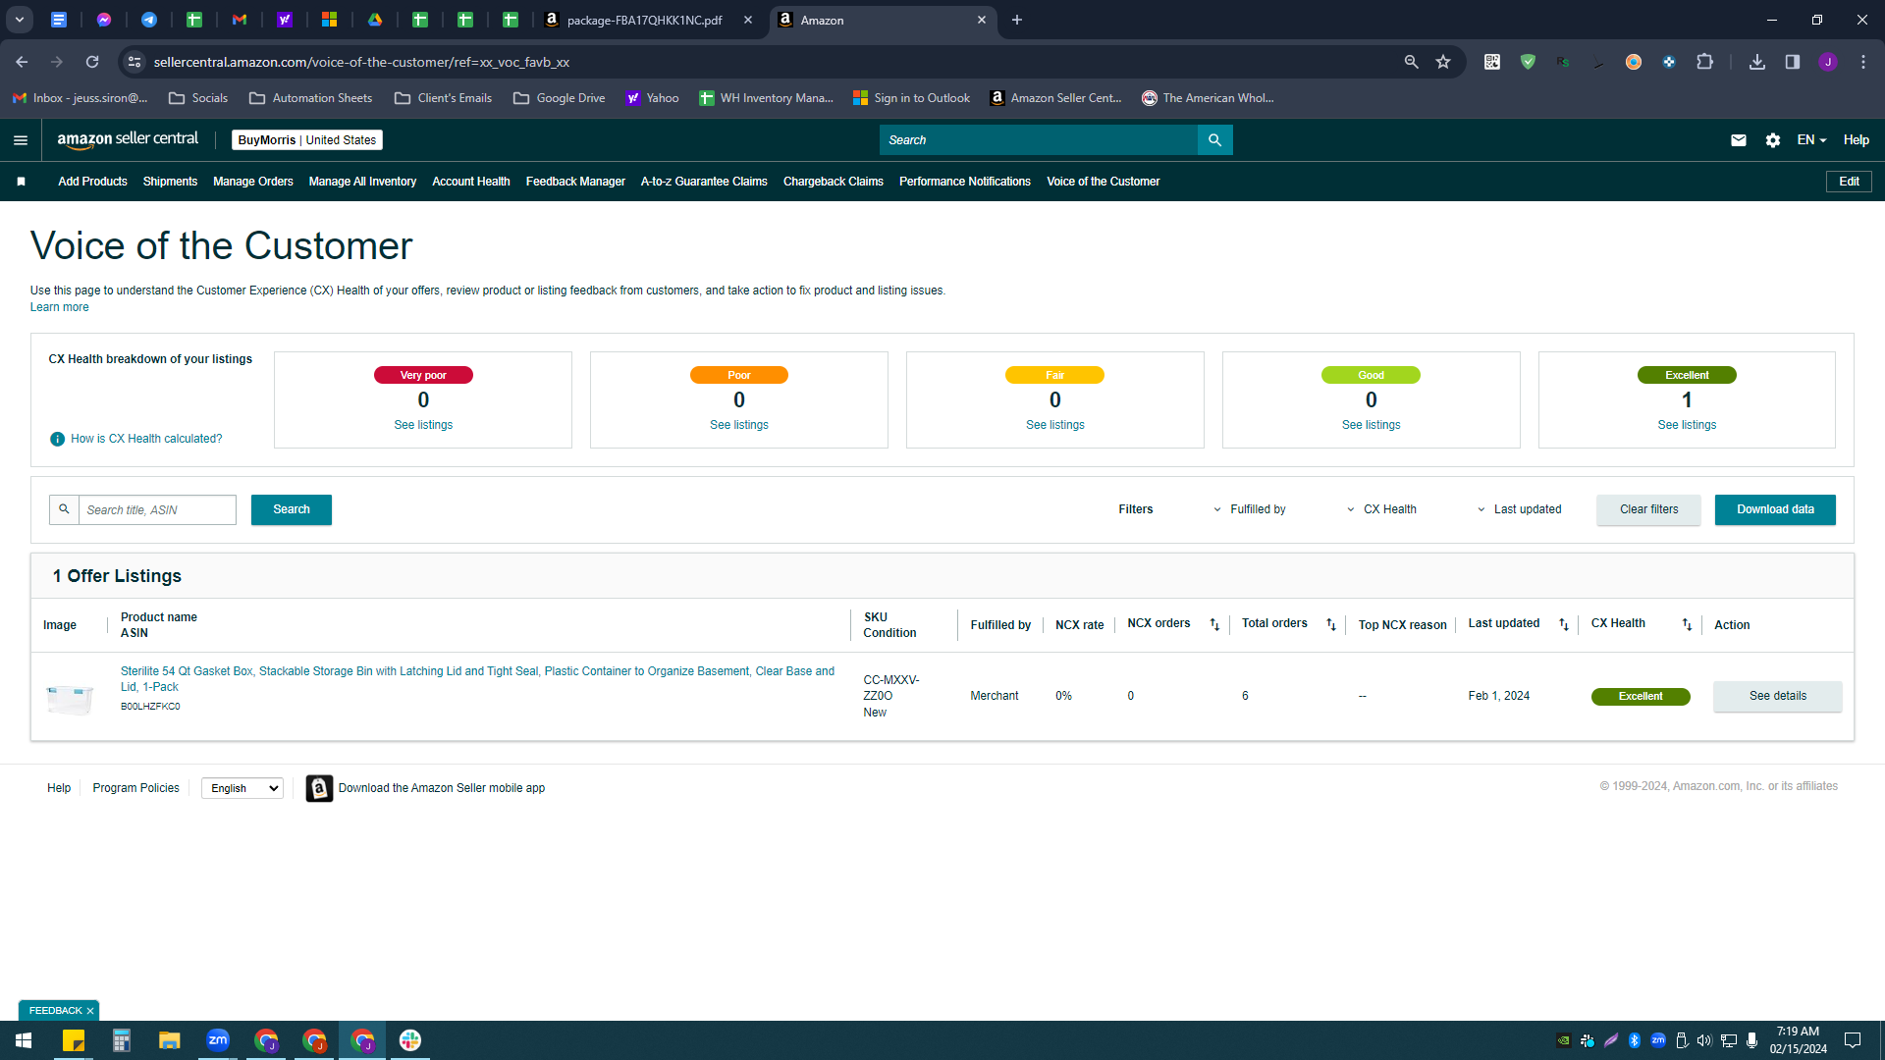Viewport: 1885px width, 1060px height.
Task: Click See listings under Excellent
Action: click(x=1687, y=425)
